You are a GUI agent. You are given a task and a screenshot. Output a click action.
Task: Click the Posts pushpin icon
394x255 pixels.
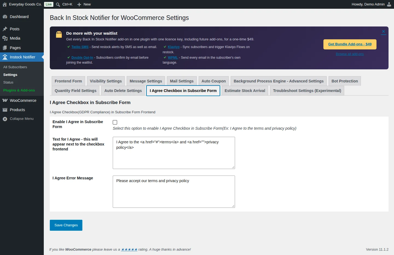pyautogui.click(x=5, y=29)
